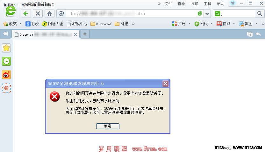This screenshot has height=152, width=265.
Task: Open the 链接 bookmark folder
Action: [122, 24]
